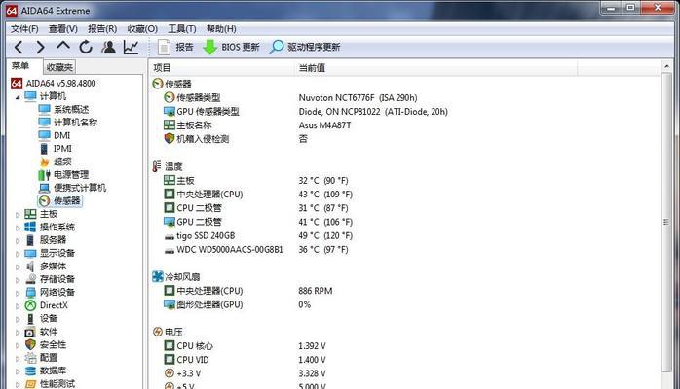The image size is (680, 389).
Task: Go back with the left arrow toolbar icon
Action: (19, 47)
